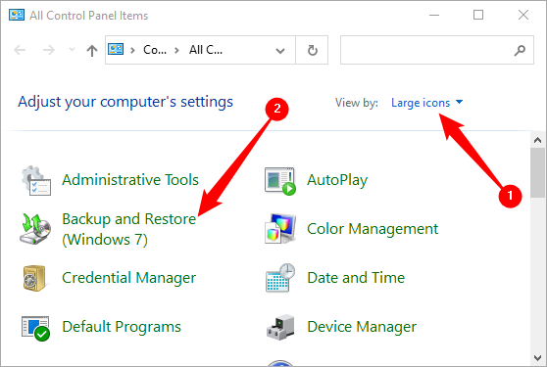Go up one folder level
The width and height of the screenshot is (547, 367).
[x=92, y=51]
